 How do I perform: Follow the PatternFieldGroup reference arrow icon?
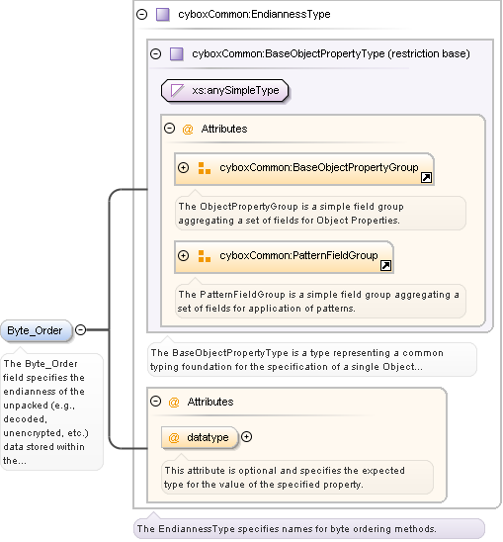click(385, 265)
